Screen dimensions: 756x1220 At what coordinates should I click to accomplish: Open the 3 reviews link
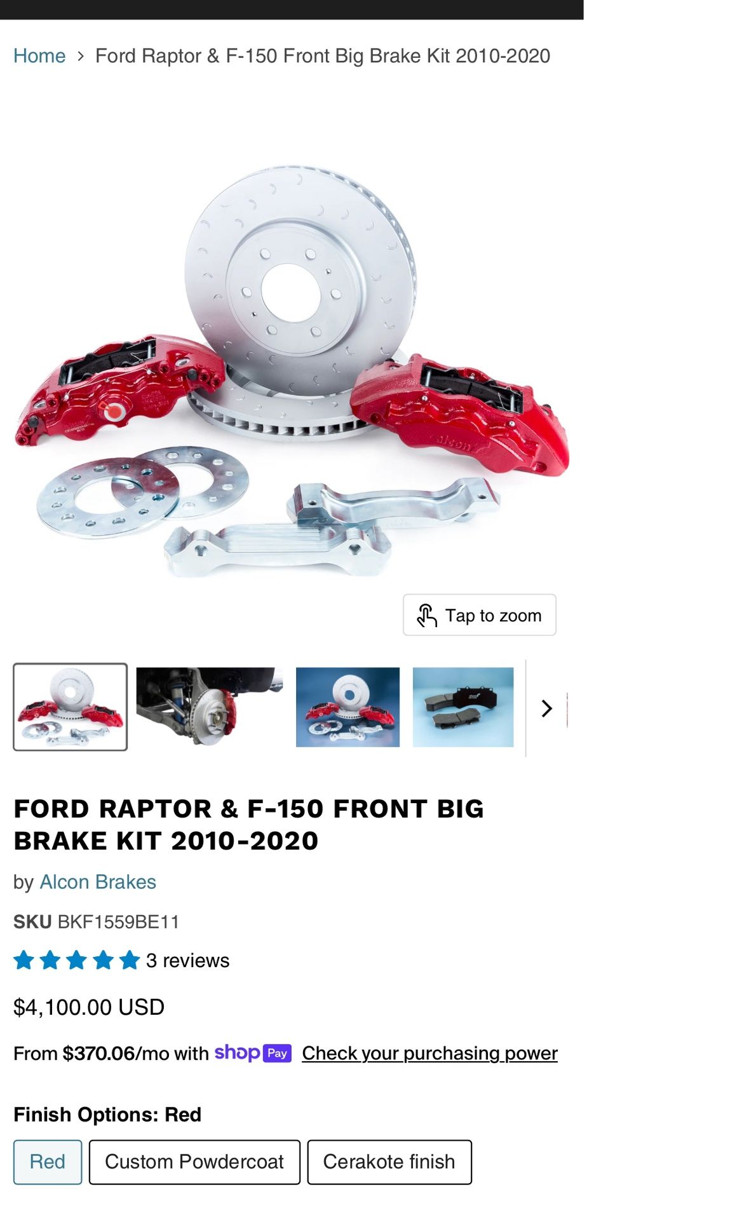(187, 960)
